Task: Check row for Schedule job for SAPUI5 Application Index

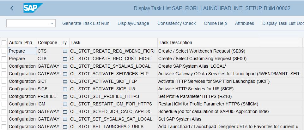Action: (x=4, y=111)
